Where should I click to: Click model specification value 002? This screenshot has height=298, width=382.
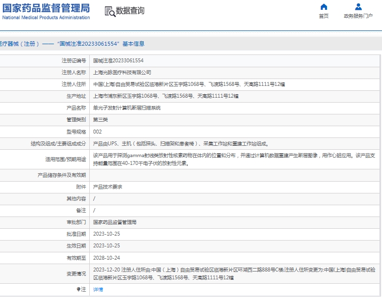click(x=97, y=132)
